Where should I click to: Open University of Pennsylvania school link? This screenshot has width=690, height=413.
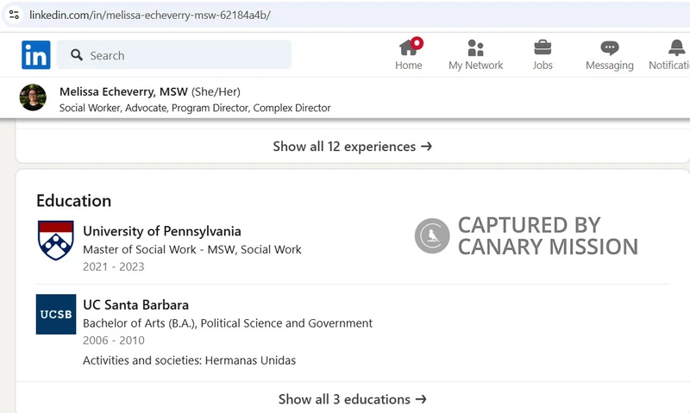162,231
